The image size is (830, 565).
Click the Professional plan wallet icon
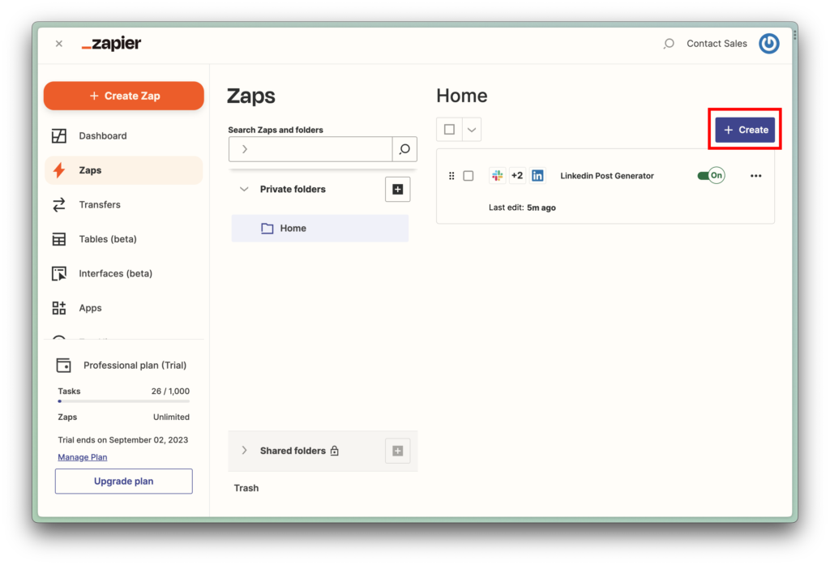[63, 366]
